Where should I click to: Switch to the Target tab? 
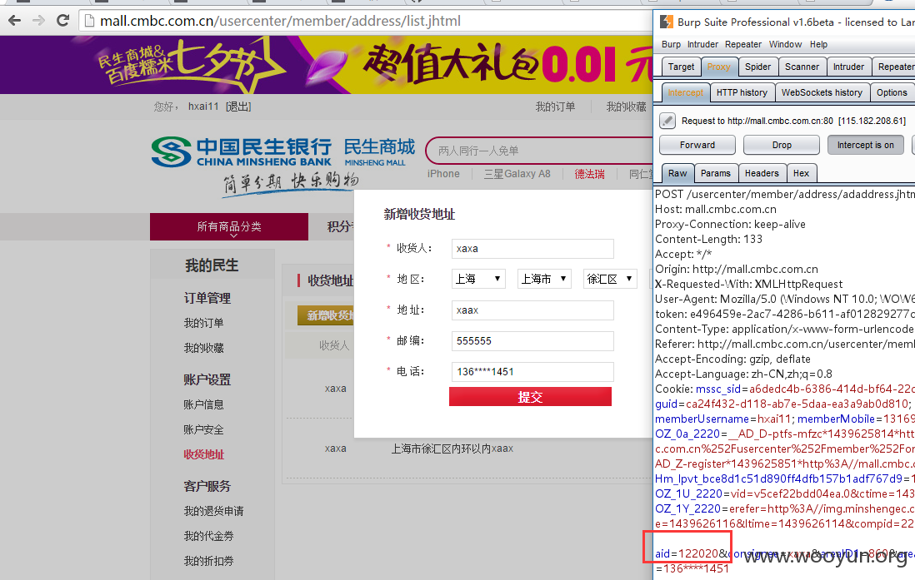click(681, 67)
